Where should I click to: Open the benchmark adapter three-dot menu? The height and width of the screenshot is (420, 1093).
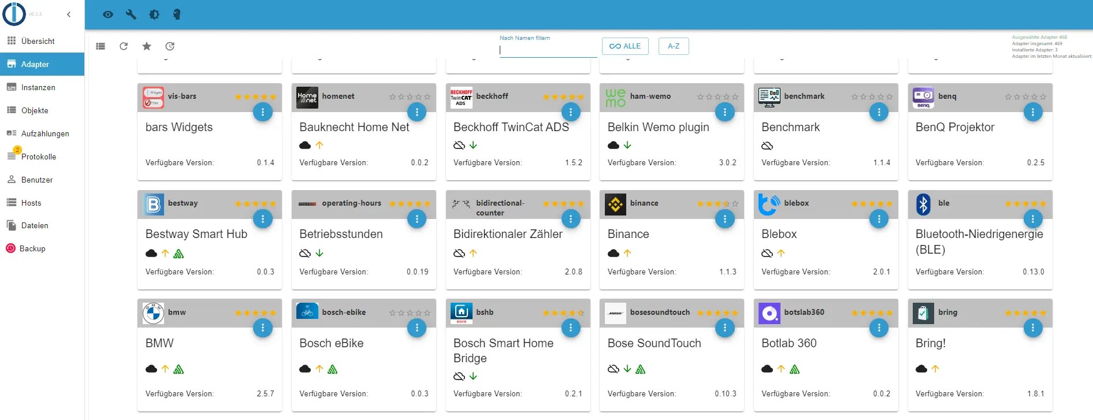tap(879, 112)
